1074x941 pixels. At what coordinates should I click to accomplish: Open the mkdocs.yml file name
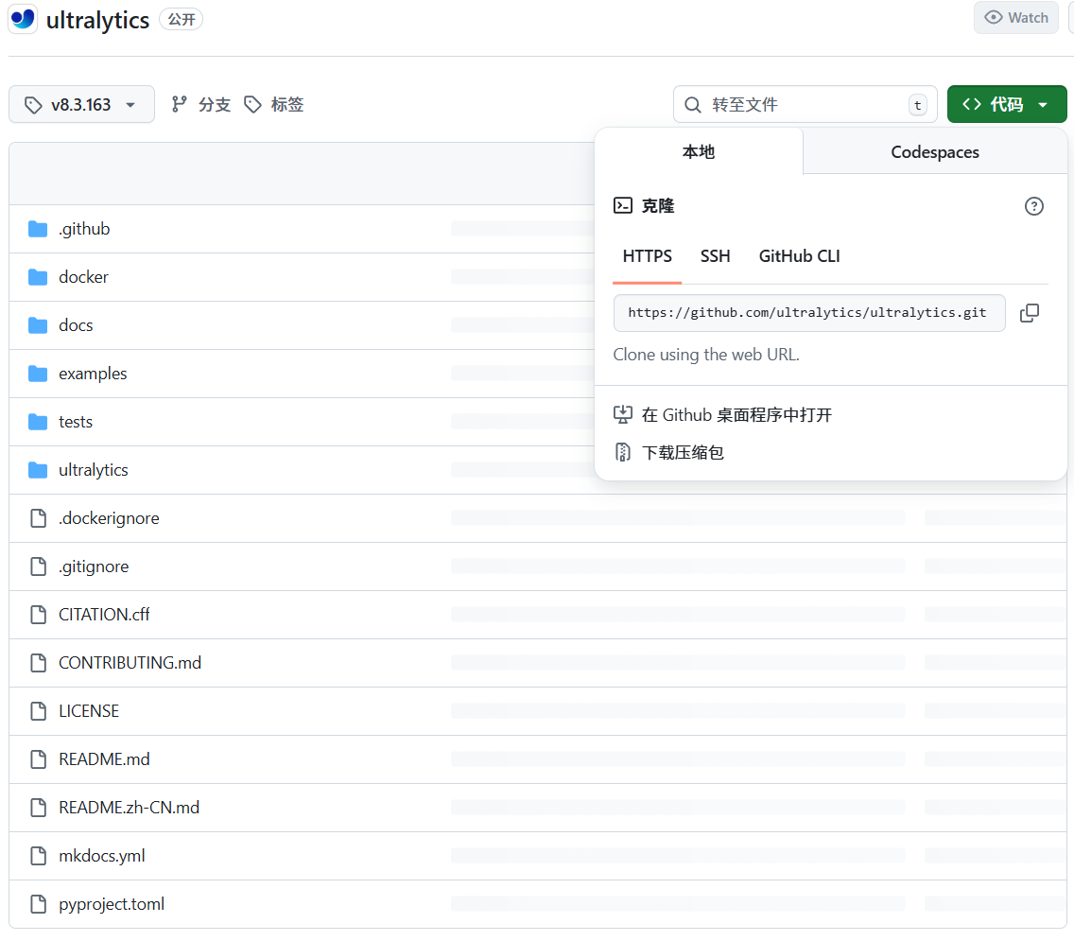click(102, 856)
